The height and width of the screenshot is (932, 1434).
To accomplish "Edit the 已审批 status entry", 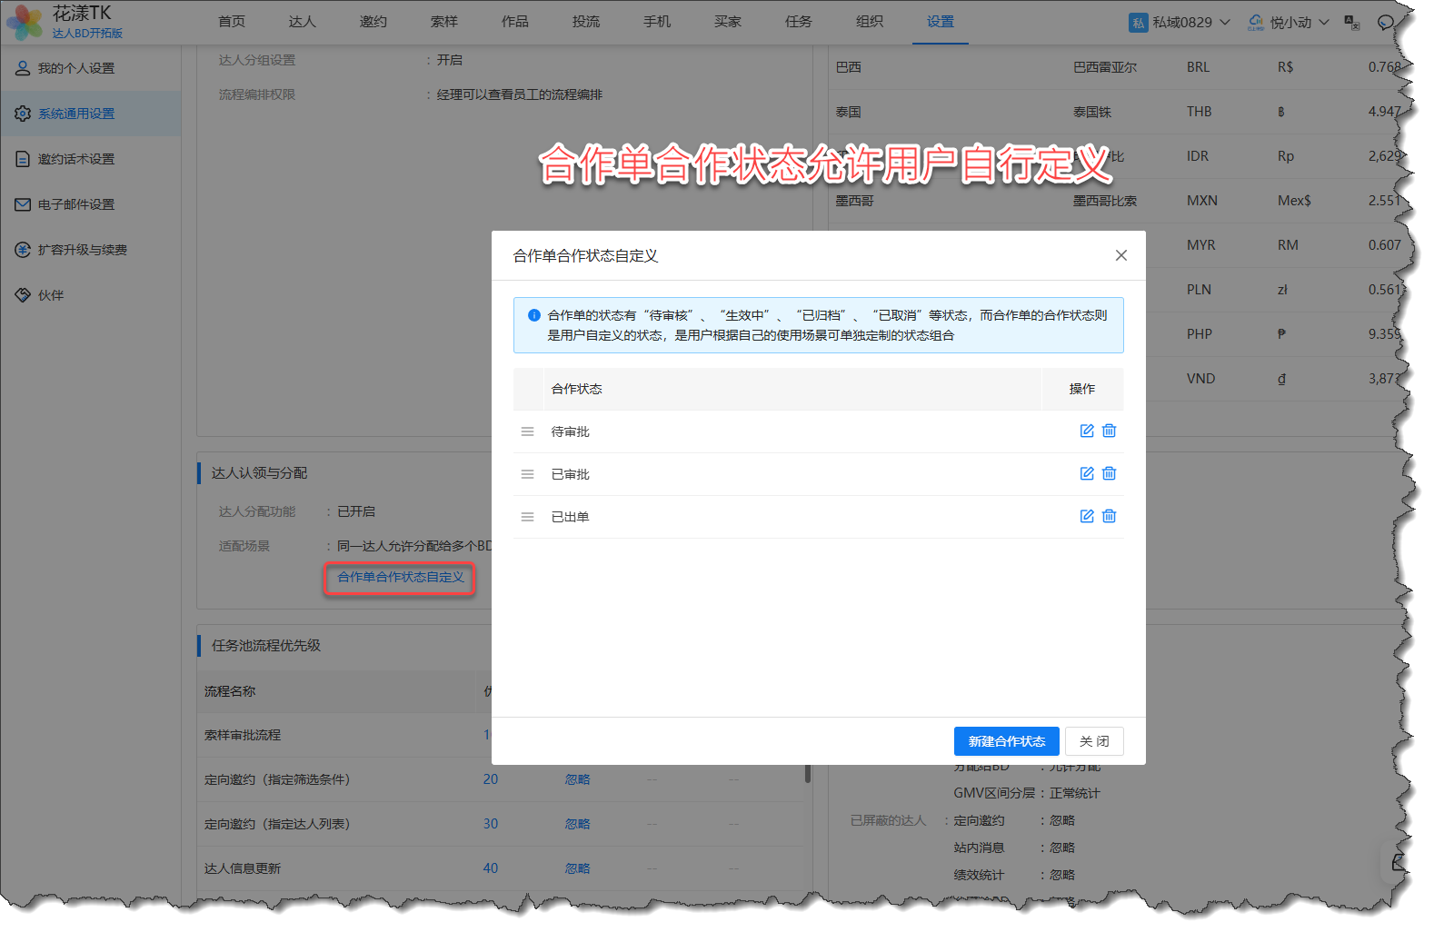I will click(1086, 473).
